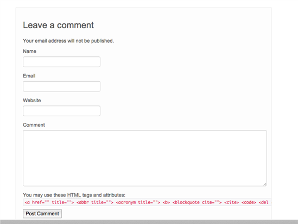Image resolution: width=298 pixels, height=224 pixels.
Task: Click the del tag at the code line's end
Action: tap(263, 202)
